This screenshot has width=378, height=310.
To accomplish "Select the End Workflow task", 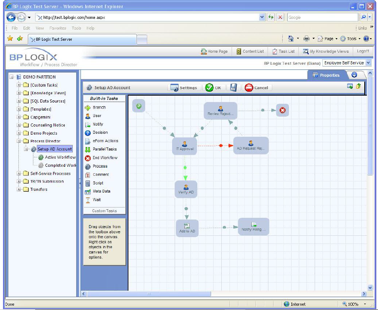I will [x=101, y=158].
